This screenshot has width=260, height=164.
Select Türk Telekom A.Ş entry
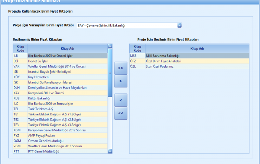(67, 109)
